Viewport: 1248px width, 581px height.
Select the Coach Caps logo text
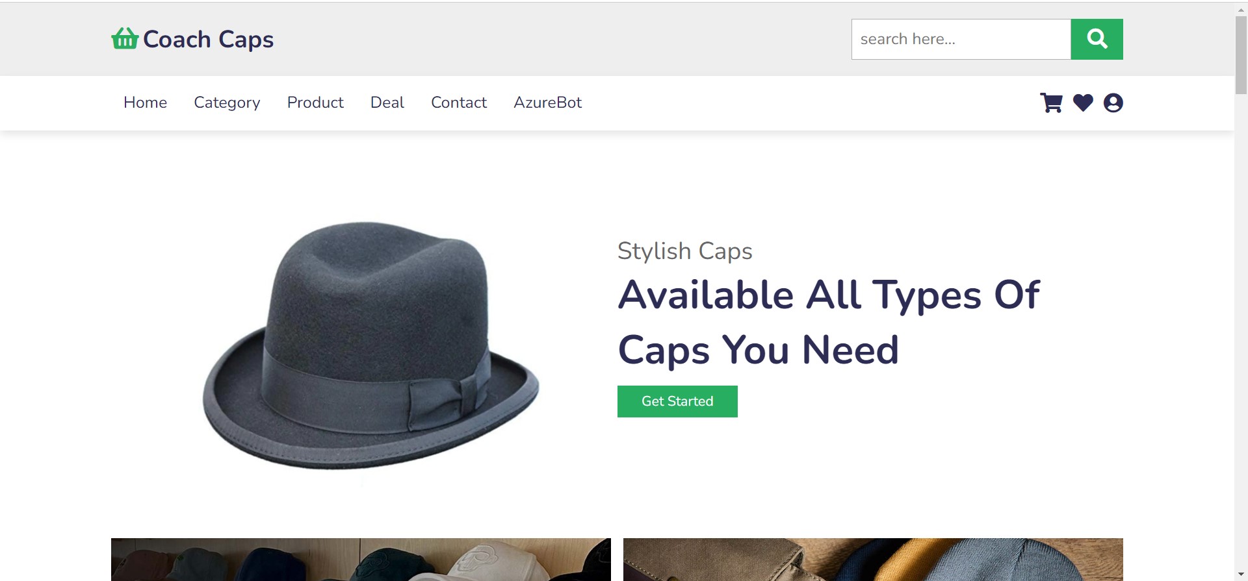(x=208, y=39)
